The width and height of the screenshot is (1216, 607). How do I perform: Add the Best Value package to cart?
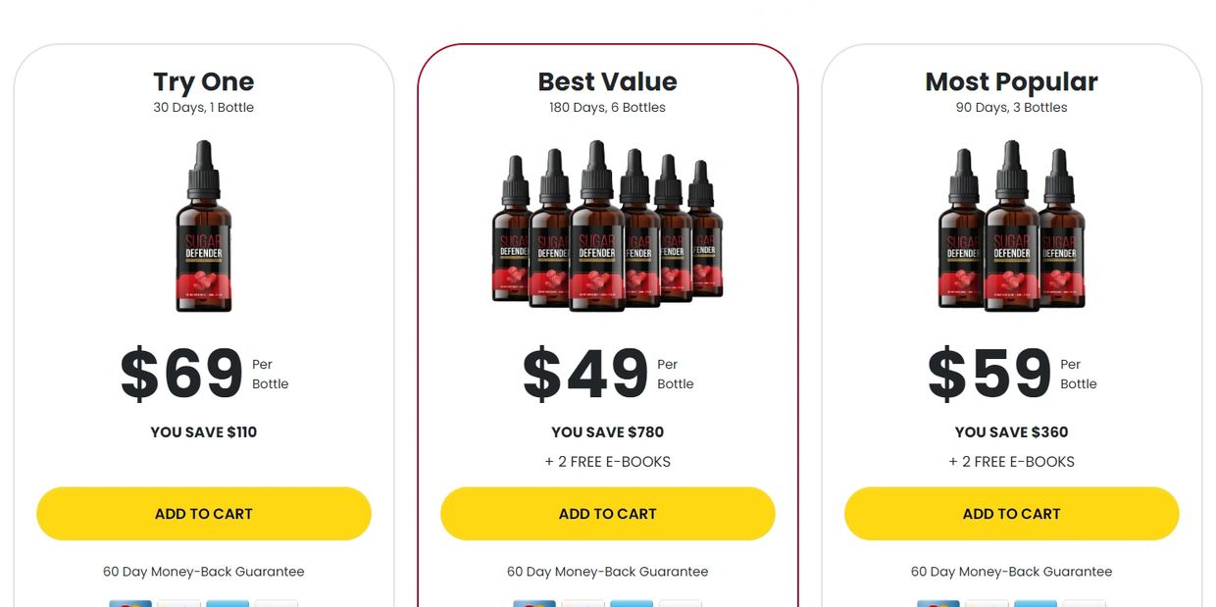coord(608,514)
